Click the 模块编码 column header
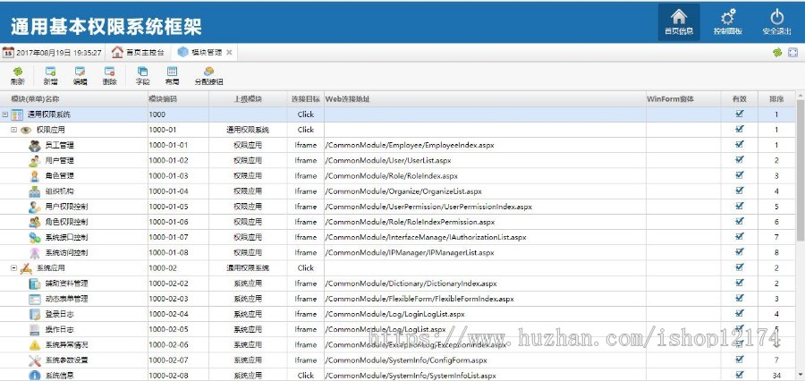 pos(178,99)
